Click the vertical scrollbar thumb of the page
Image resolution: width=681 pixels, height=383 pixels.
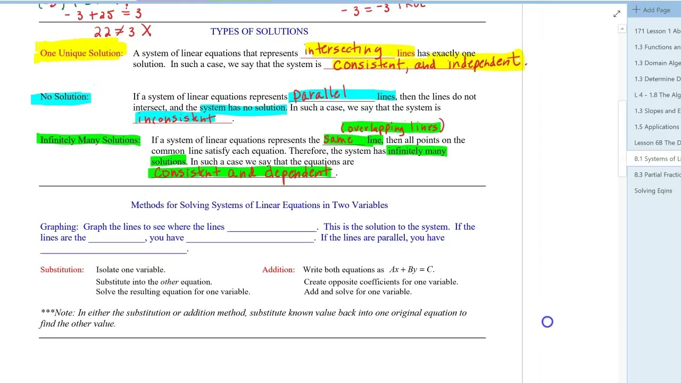coord(622,138)
